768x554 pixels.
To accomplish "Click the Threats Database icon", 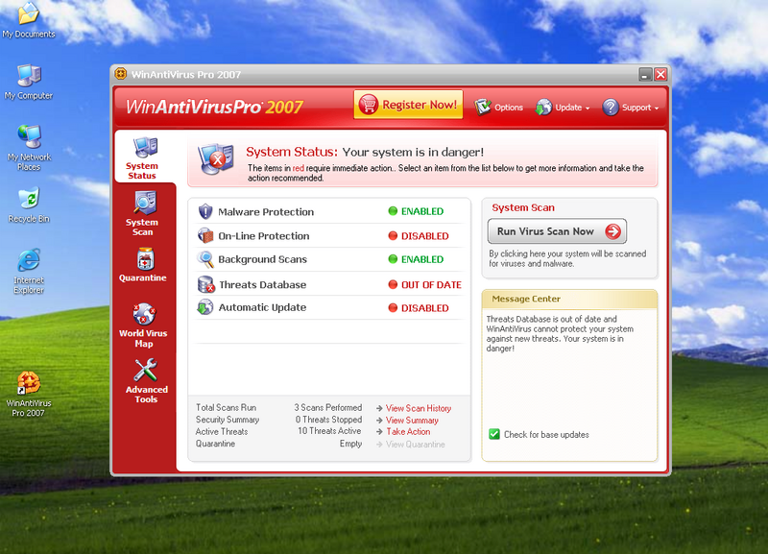I will point(205,284).
